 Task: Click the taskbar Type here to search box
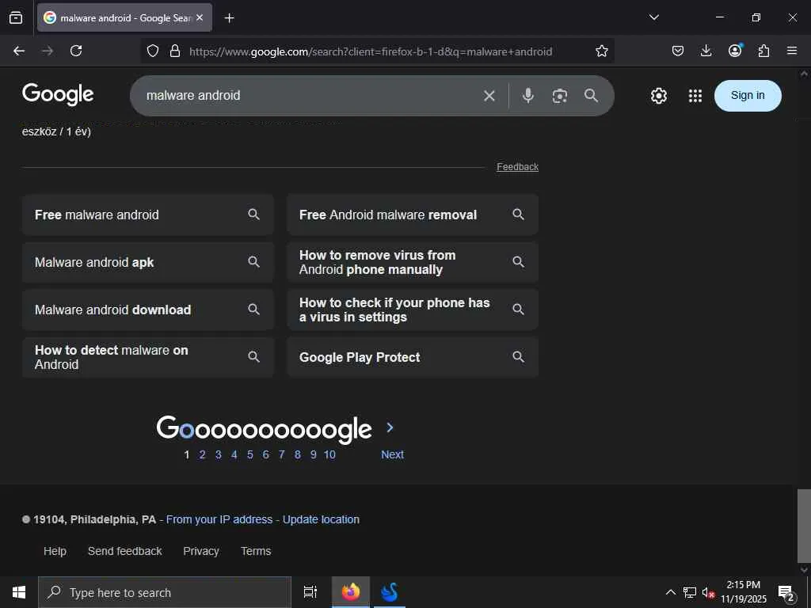click(x=165, y=592)
